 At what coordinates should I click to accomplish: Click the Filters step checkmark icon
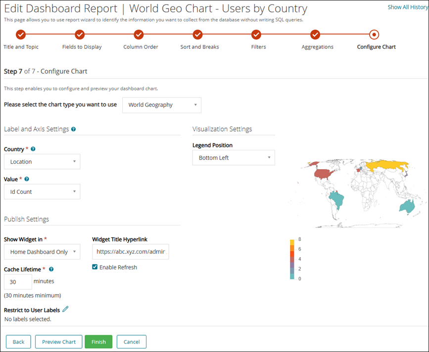(x=256, y=35)
